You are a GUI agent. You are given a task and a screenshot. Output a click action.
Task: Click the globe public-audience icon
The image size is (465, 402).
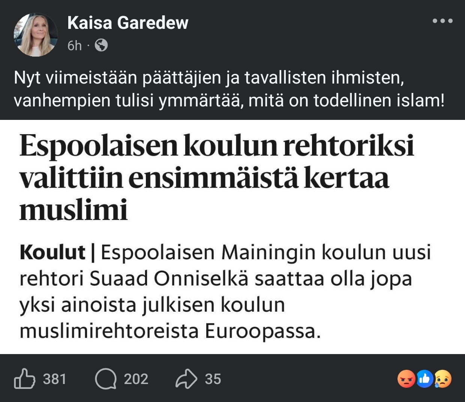(x=101, y=45)
